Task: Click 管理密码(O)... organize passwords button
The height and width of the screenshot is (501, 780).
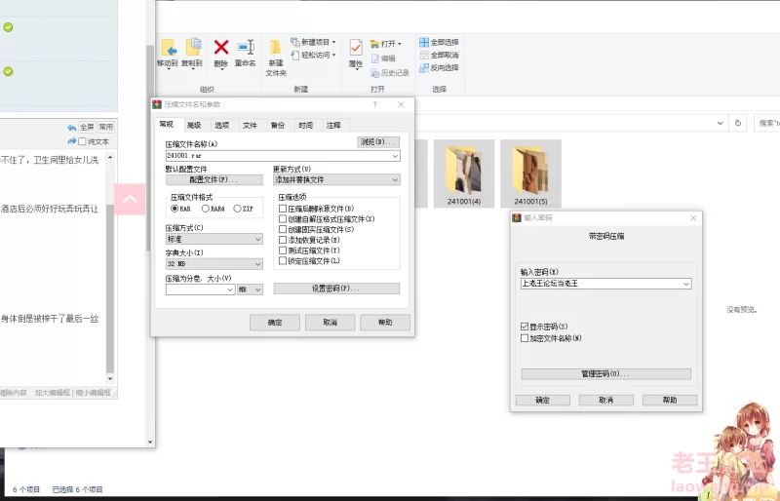Action: pyautogui.click(x=605, y=373)
